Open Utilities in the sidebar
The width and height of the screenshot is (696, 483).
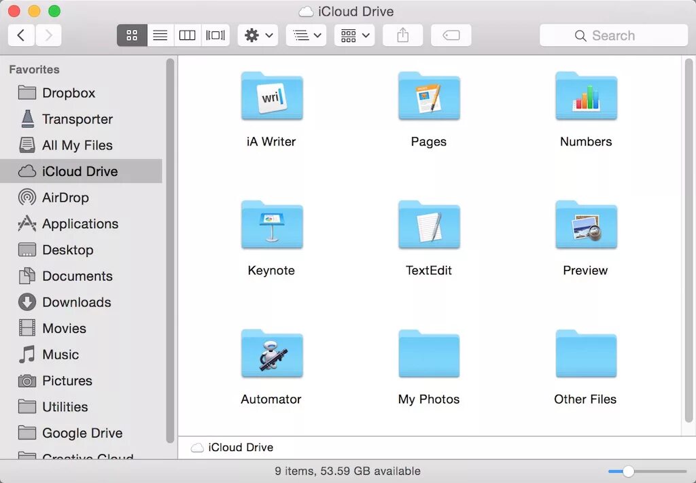tap(82, 407)
